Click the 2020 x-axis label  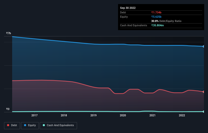(x=123, y=115)
